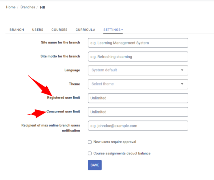Enable New users require approval
The width and height of the screenshot is (214, 180).
(90, 142)
